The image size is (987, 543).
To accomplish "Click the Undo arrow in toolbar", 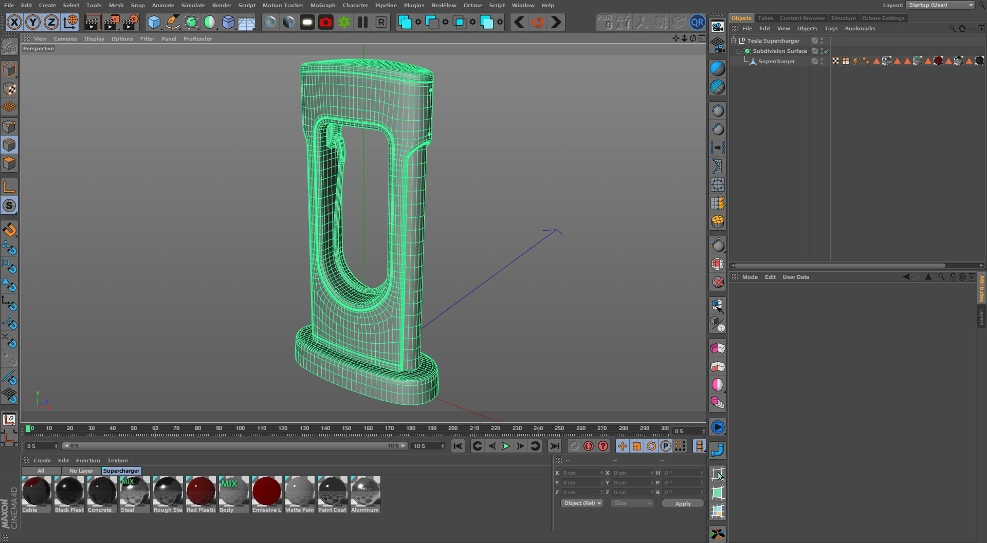I will coord(519,22).
